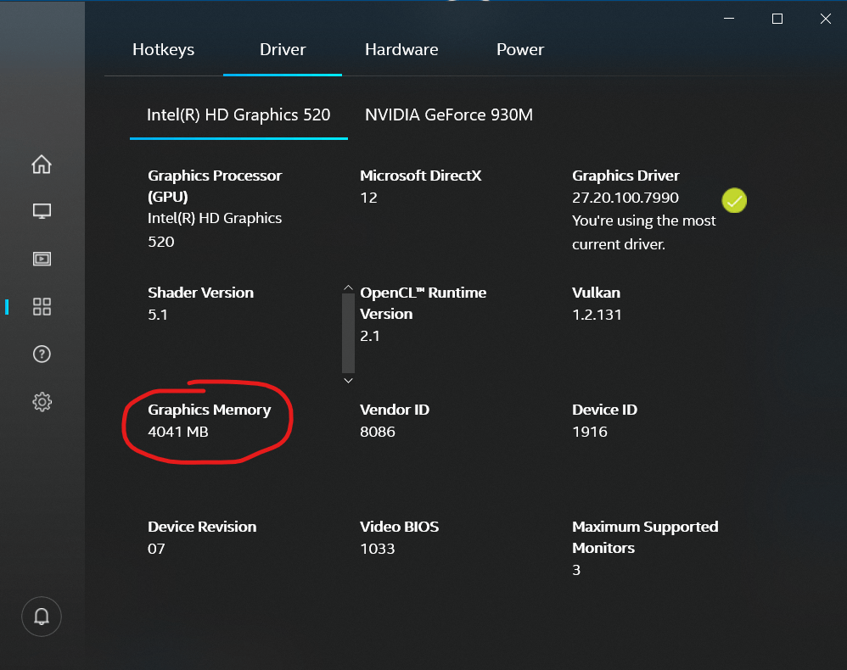Click the green driver-up-to-date checkmark
This screenshot has width=847, height=670.
tap(734, 201)
